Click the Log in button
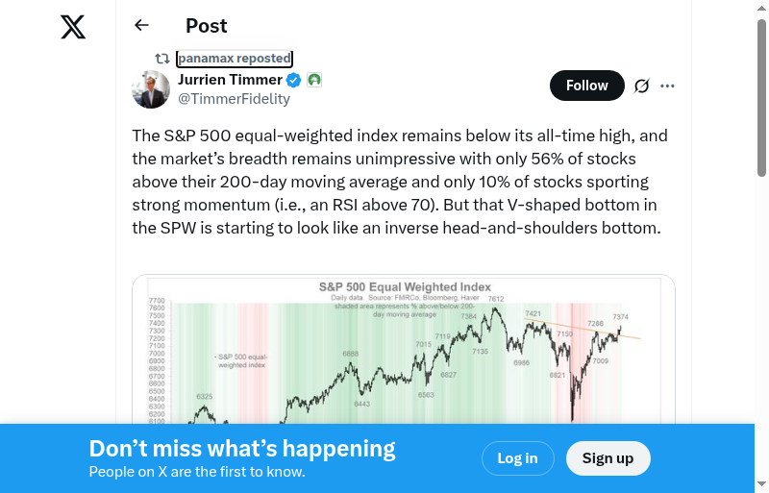This screenshot has width=769, height=493. click(x=517, y=458)
